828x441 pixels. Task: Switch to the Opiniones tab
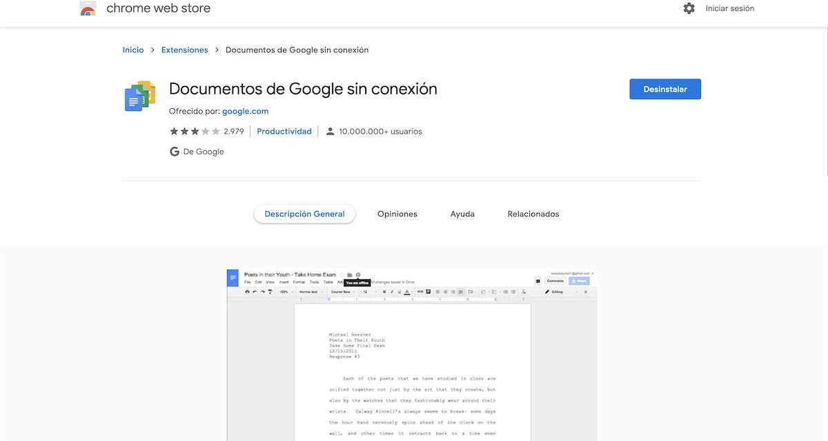click(397, 214)
